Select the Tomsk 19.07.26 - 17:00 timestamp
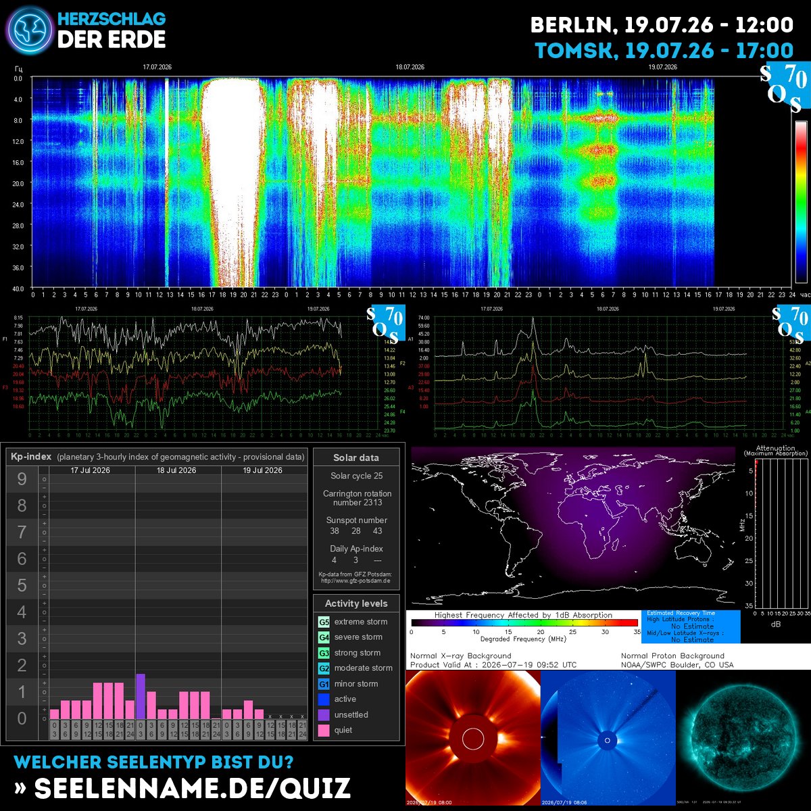Viewport: 811px width, 811px height. coord(664,51)
